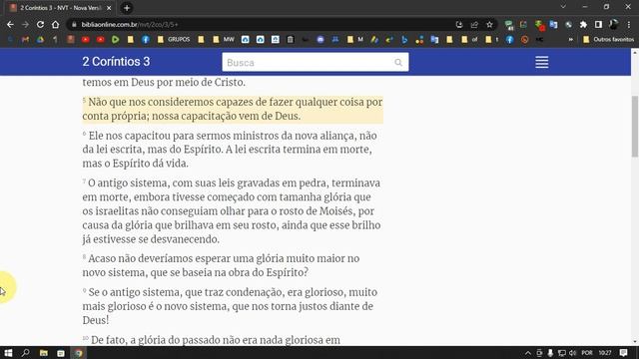This screenshot has width=639, height=359.
Task: Open the 10:27 clock calendar
Action: point(605,353)
